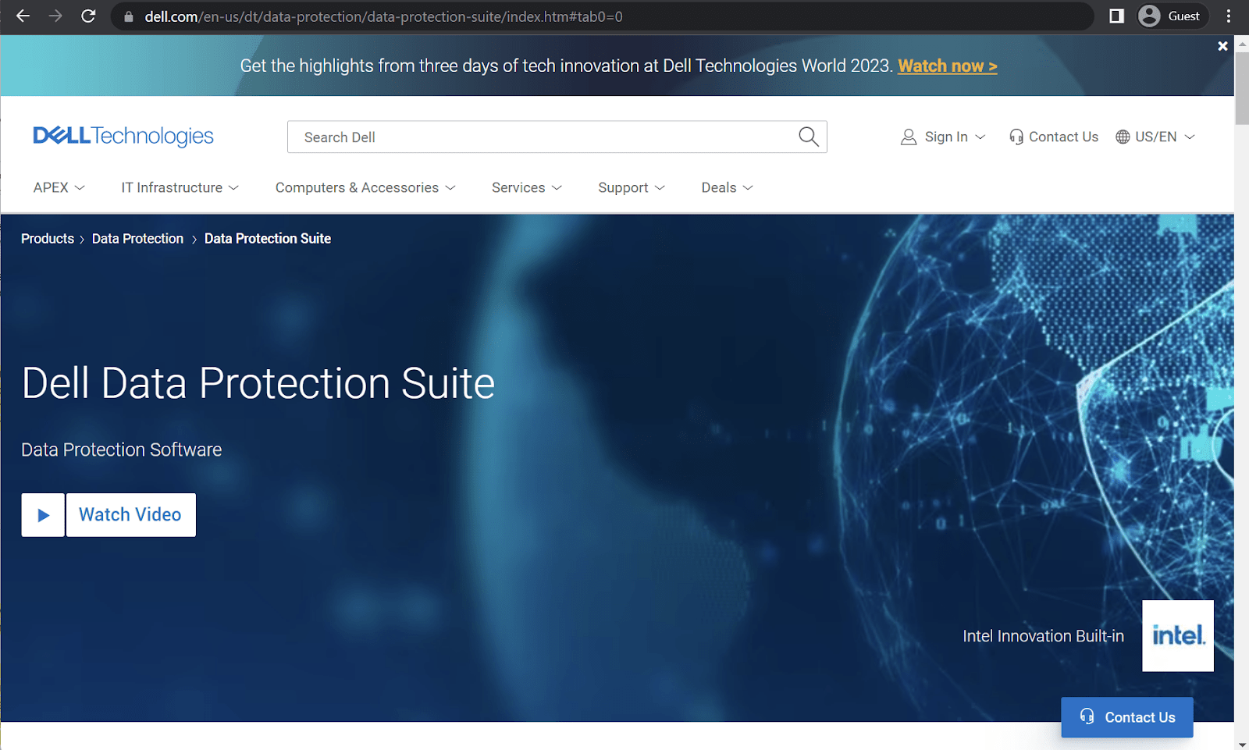Open the US/EN region selector
The height and width of the screenshot is (750, 1249).
[1155, 137]
